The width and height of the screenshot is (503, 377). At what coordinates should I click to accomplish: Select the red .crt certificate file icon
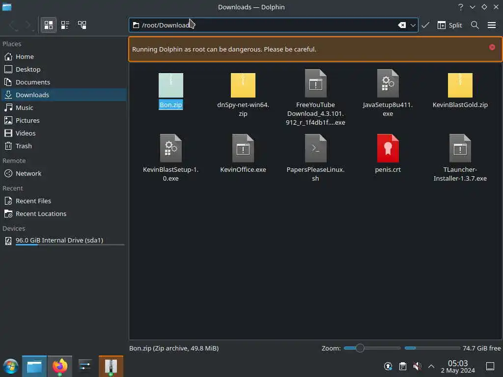(x=388, y=148)
